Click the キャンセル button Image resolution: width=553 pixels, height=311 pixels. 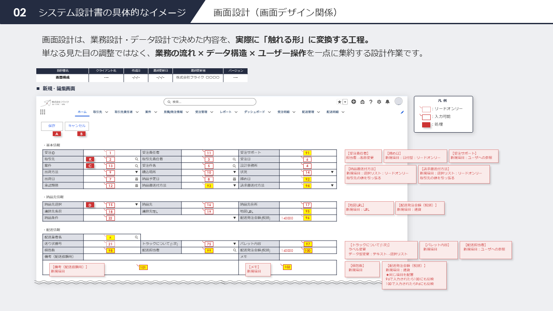point(77,126)
